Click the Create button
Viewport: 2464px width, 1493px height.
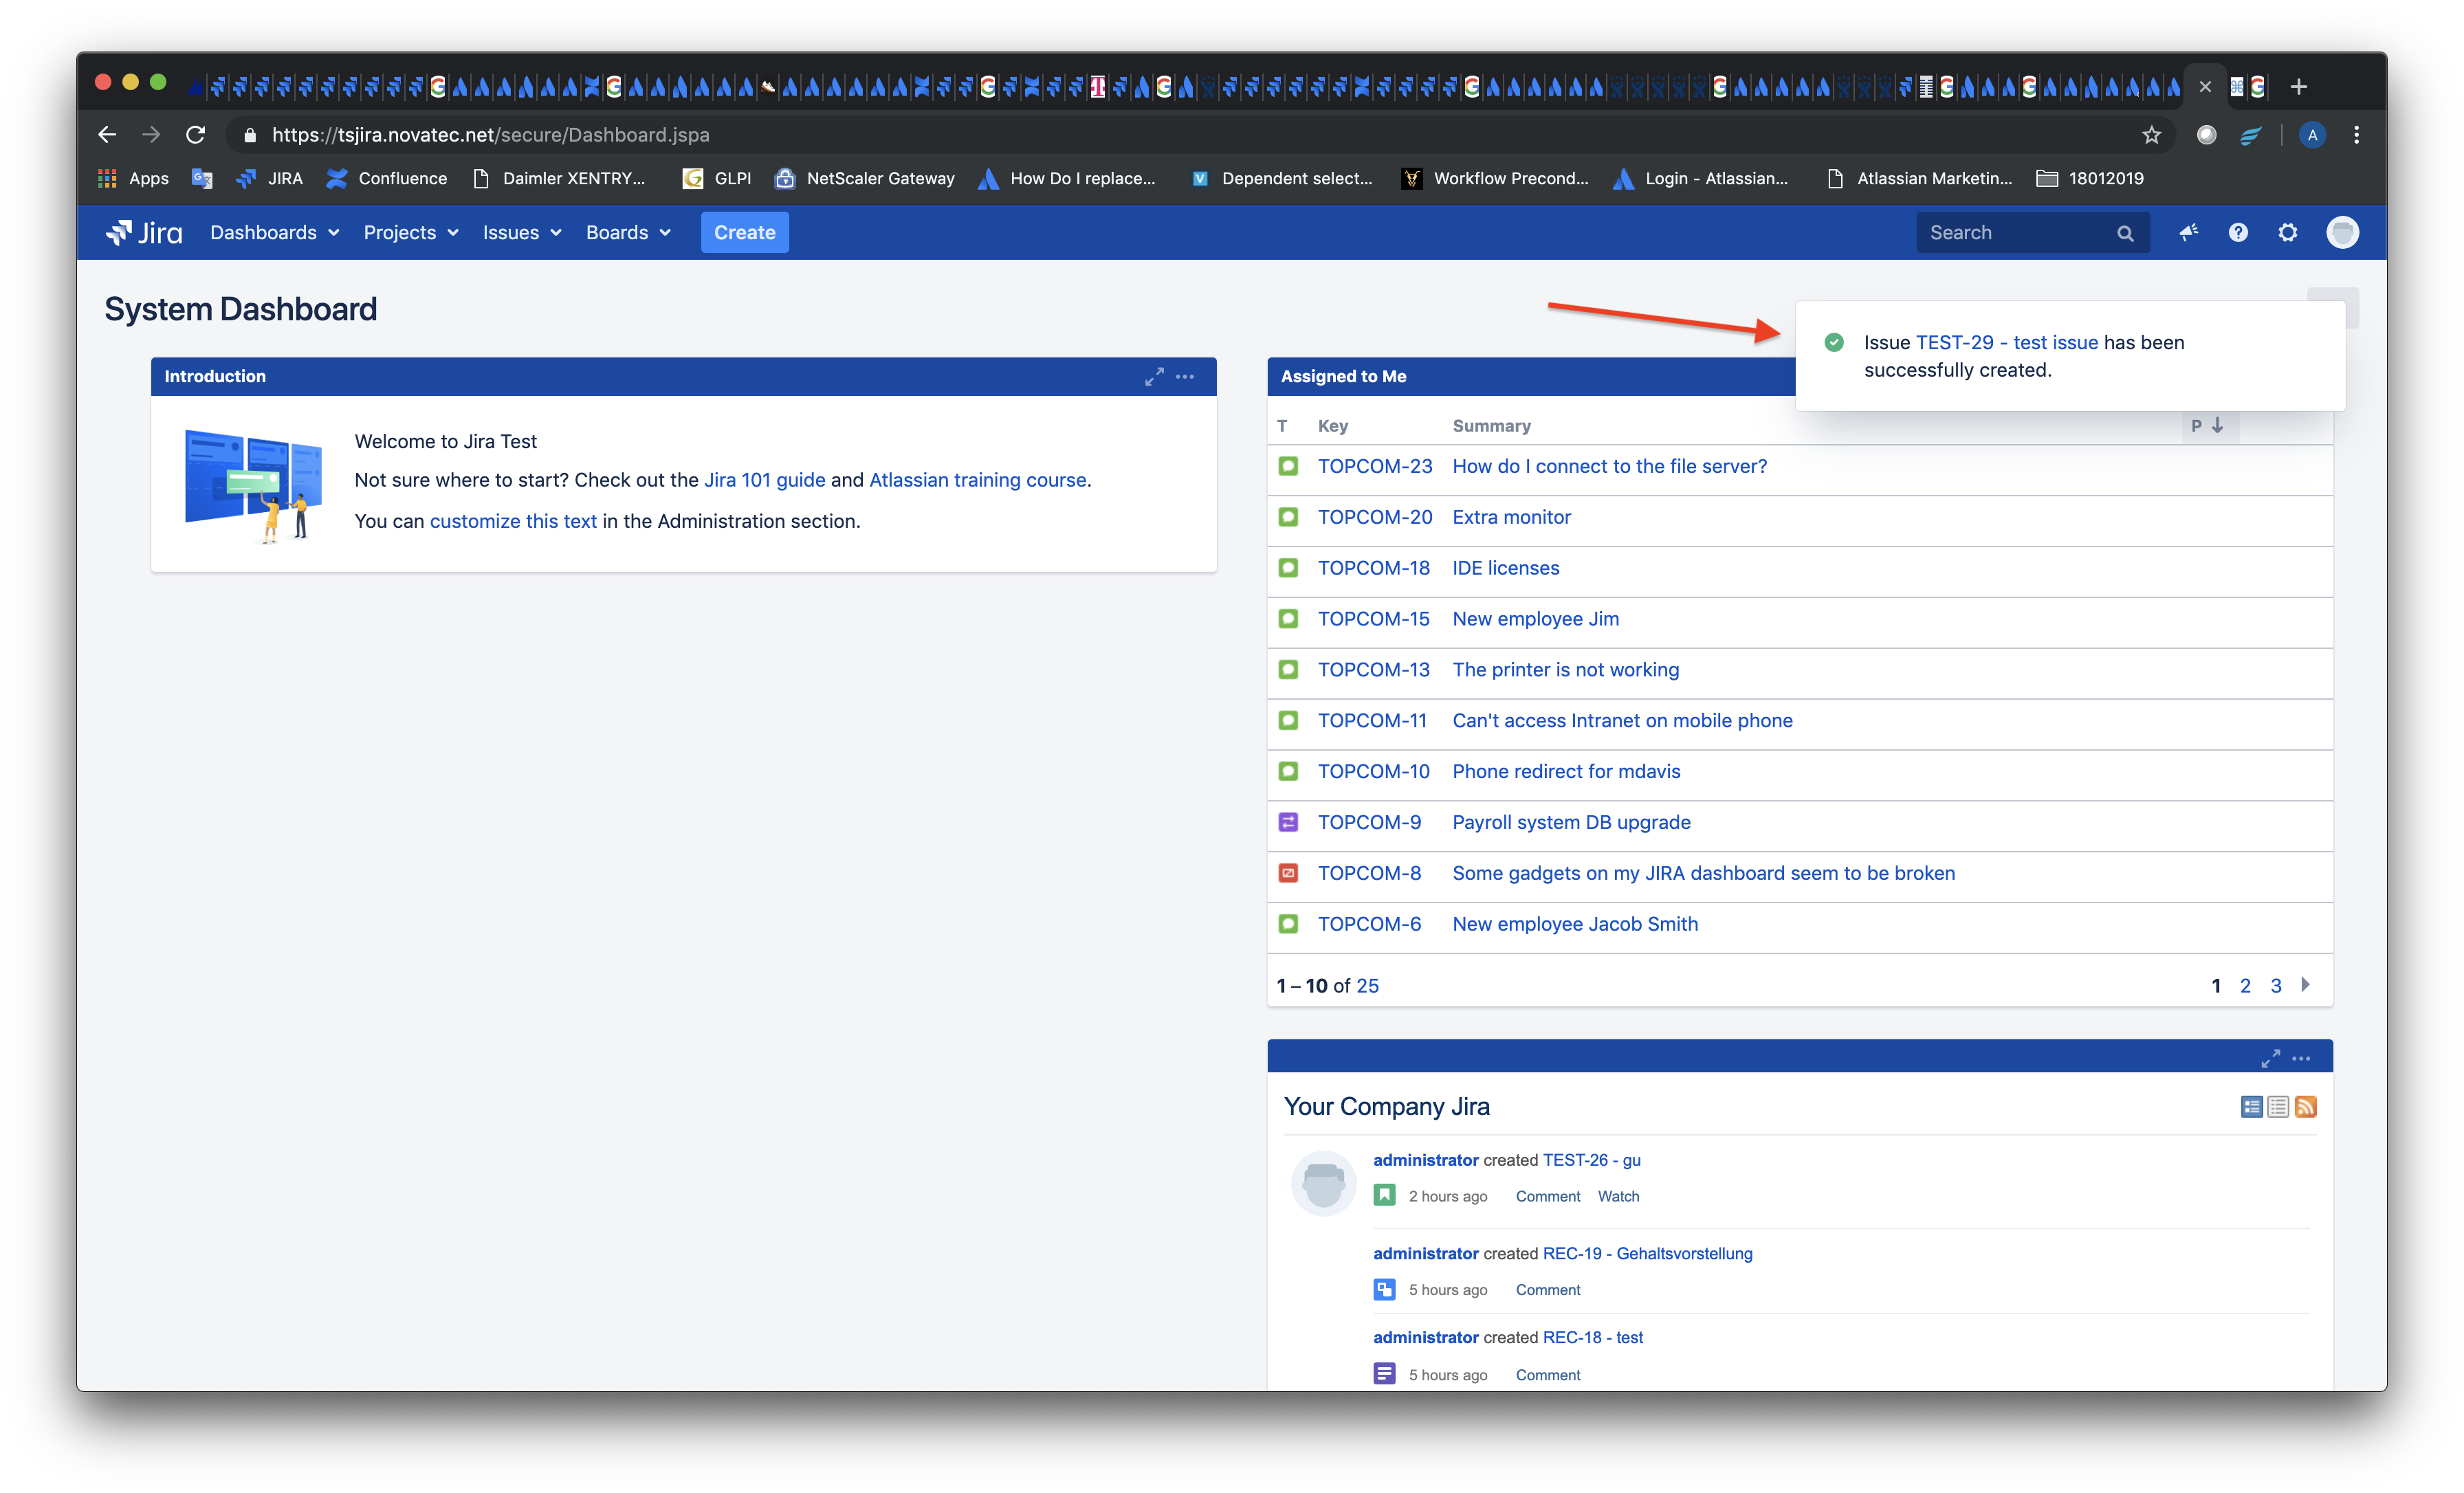click(744, 232)
